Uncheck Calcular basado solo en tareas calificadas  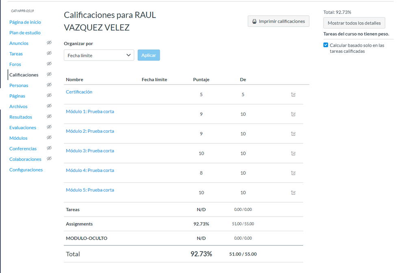[x=326, y=45]
